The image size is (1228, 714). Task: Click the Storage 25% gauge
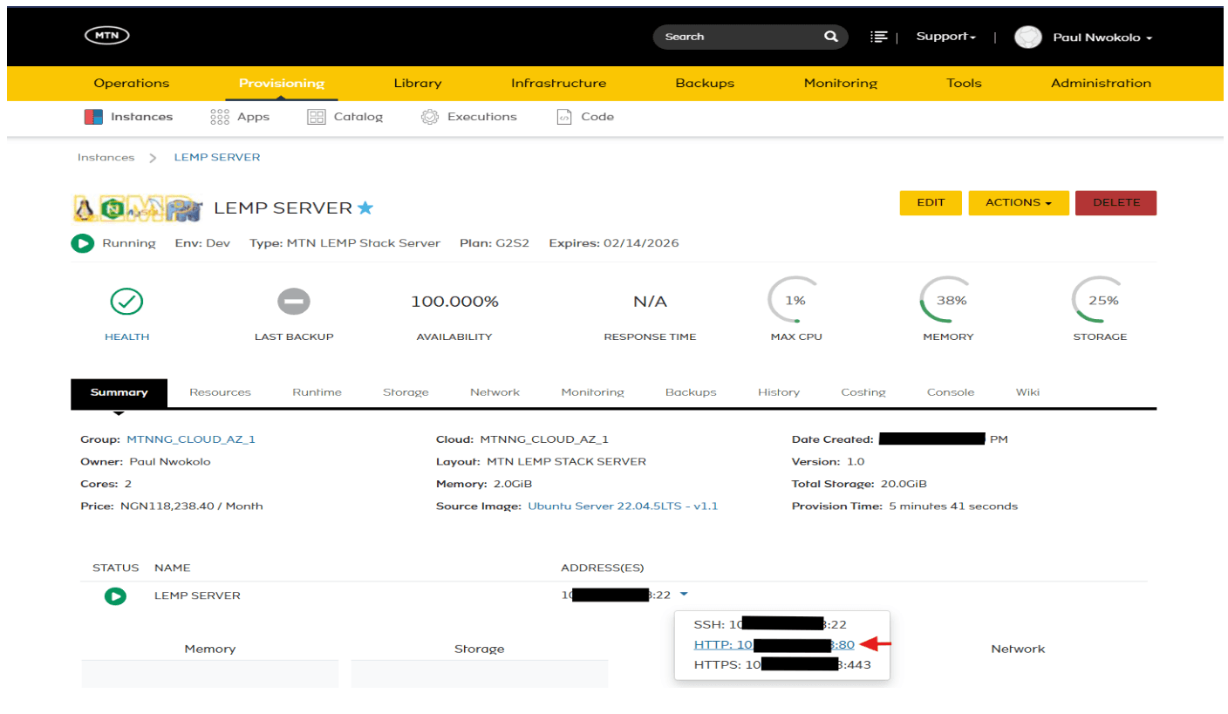pos(1099,301)
